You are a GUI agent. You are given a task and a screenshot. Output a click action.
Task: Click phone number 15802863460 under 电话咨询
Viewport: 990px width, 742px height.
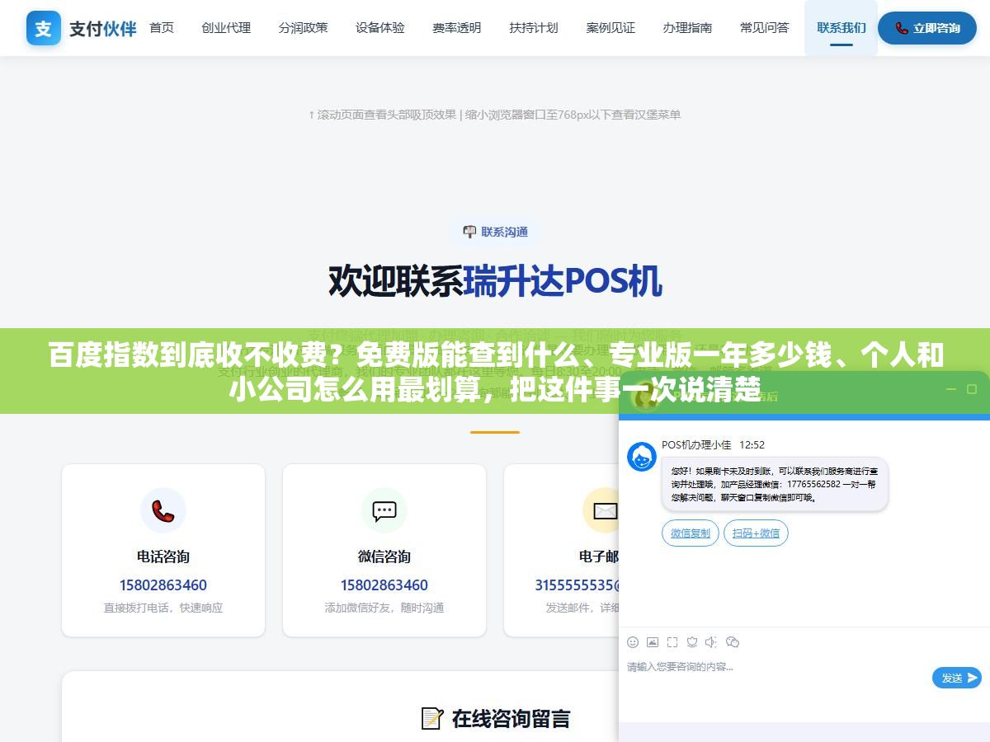(x=163, y=585)
